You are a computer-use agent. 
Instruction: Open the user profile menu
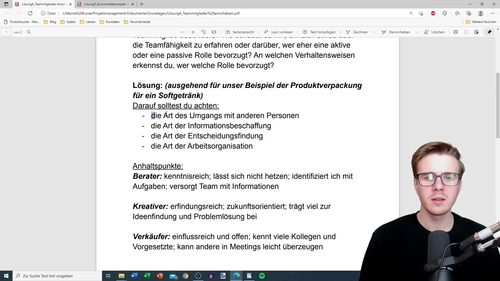point(481,13)
